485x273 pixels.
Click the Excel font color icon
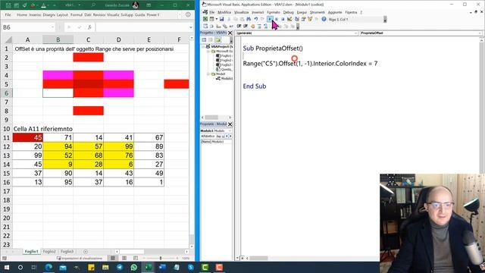click(x=44, y=5)
